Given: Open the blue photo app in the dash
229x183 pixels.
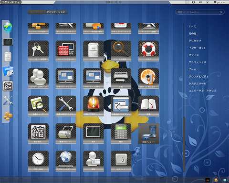Looking at the screenshot, I should [x=8, y=71].
